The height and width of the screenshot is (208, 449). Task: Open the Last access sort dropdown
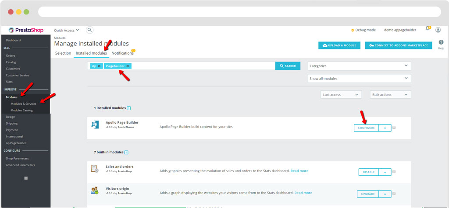341,95
